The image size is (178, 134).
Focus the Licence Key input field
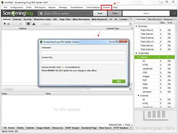[83, 62]
